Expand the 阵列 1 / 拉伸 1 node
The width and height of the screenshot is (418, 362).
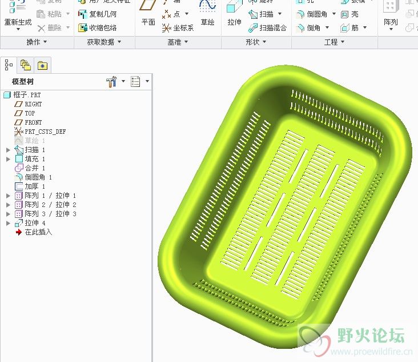tap(8, 196)
